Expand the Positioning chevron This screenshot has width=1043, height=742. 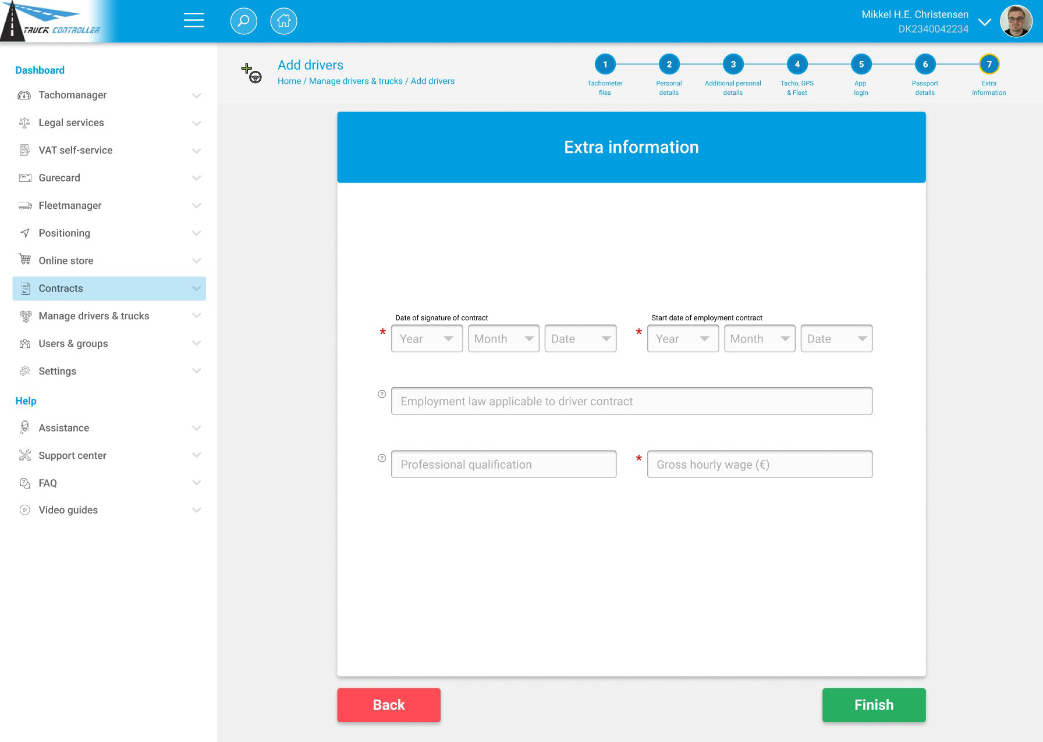197,233
